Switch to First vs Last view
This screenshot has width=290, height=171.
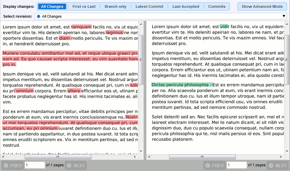point(84,6)
